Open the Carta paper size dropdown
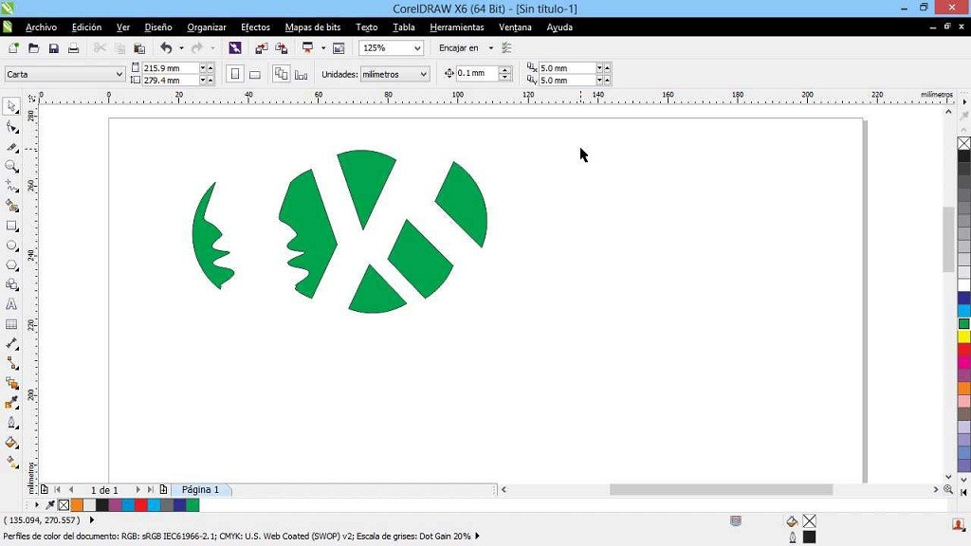Viewport: 971px width, 546px height. [121, 73]
